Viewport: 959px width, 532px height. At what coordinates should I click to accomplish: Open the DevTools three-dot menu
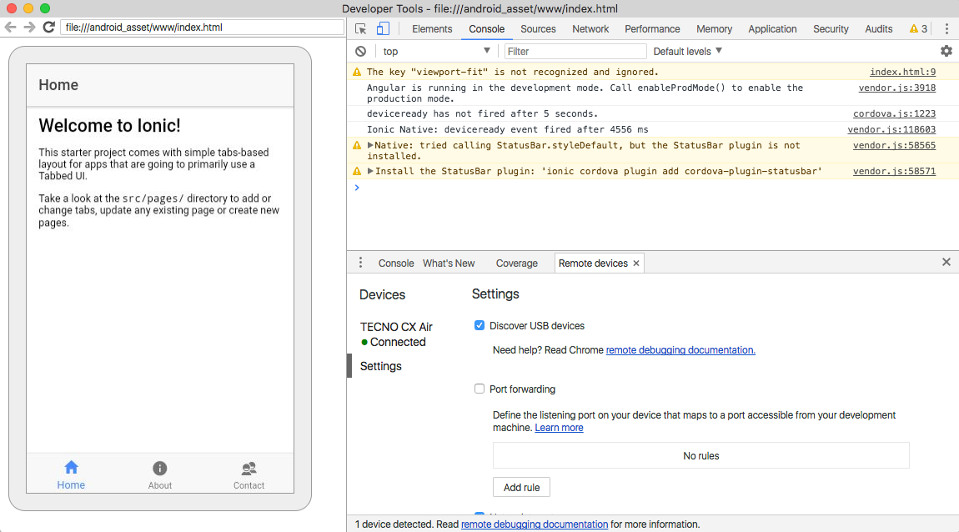(x=946, y=28)
